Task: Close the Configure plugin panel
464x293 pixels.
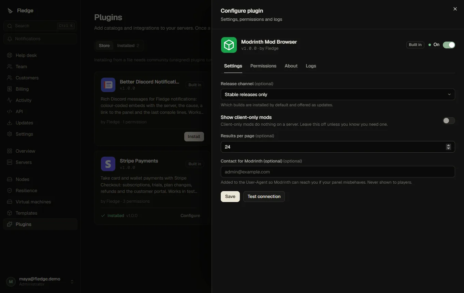Action: (x=455, y=9)
